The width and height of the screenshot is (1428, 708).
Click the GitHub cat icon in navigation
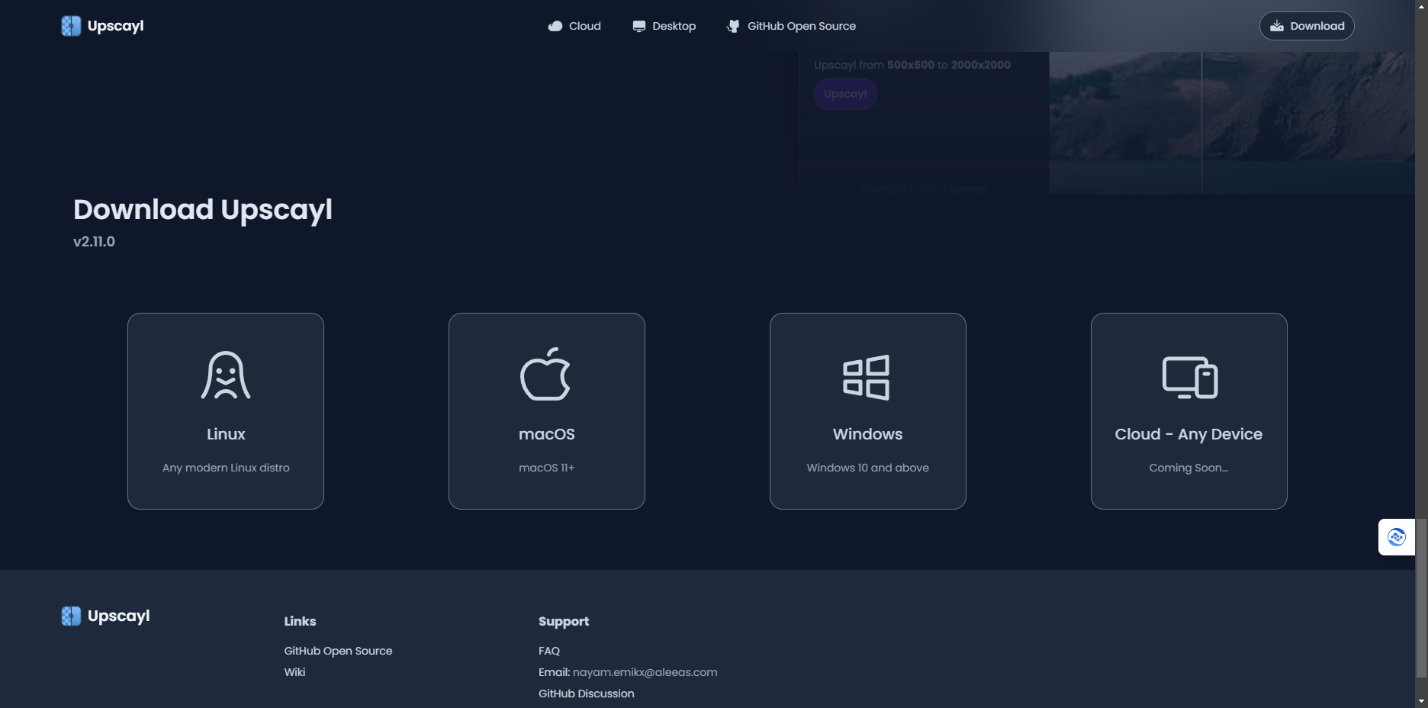[x=733, y=26]
